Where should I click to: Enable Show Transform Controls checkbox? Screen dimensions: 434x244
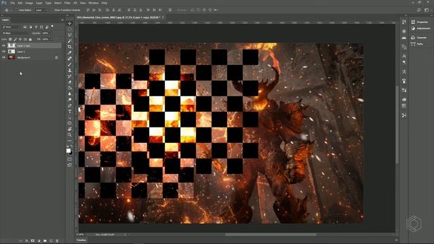[x=52, y=10]
